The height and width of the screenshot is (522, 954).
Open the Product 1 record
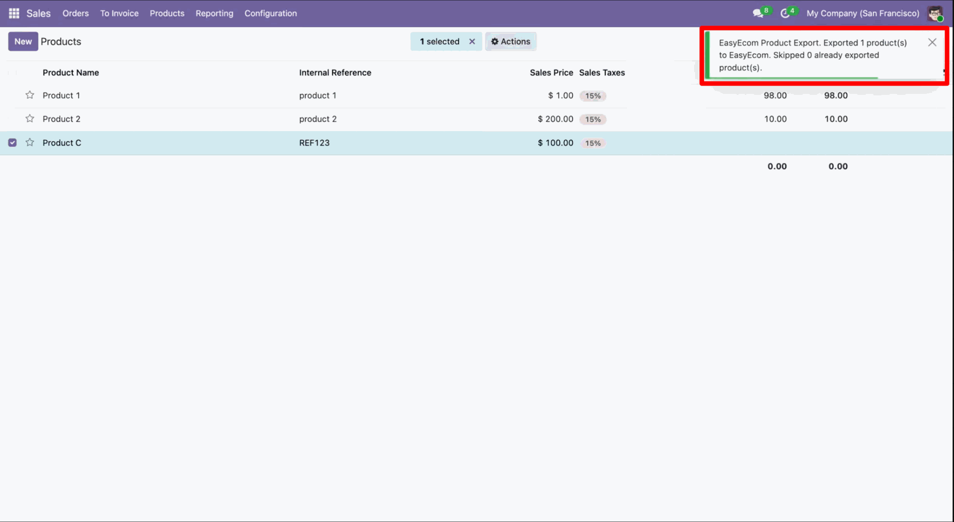coord(61,95)
